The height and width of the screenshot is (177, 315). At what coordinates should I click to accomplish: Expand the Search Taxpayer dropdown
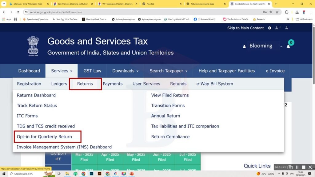pos(168,71)
